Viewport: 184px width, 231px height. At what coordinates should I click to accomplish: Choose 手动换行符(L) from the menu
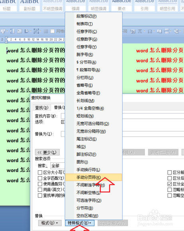[94, 169]
